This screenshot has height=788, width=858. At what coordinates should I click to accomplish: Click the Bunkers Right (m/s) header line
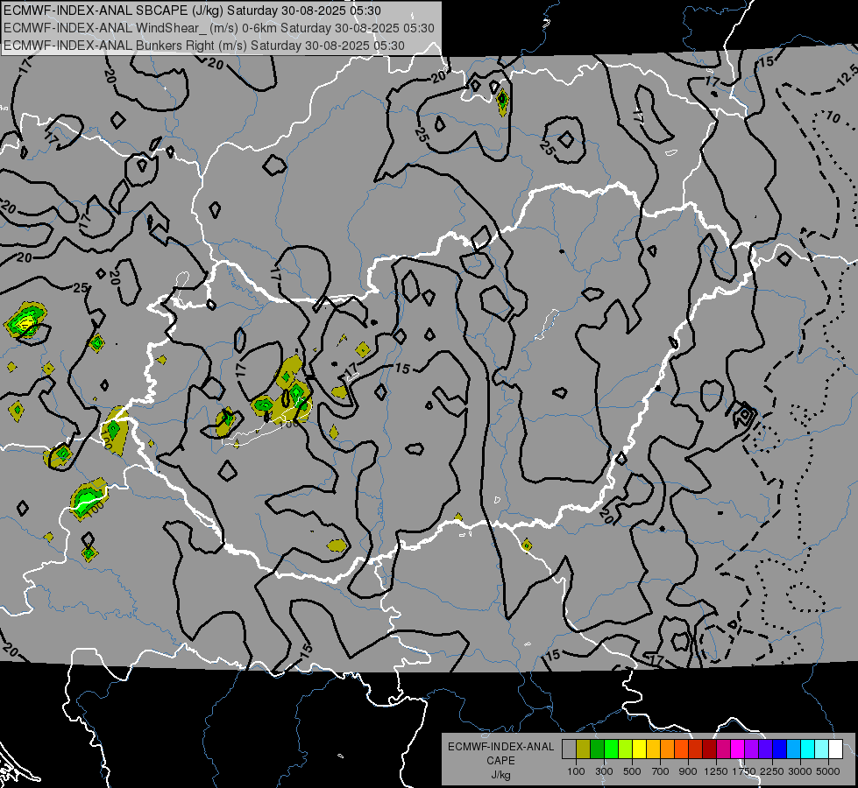click(x=204, y=46)
